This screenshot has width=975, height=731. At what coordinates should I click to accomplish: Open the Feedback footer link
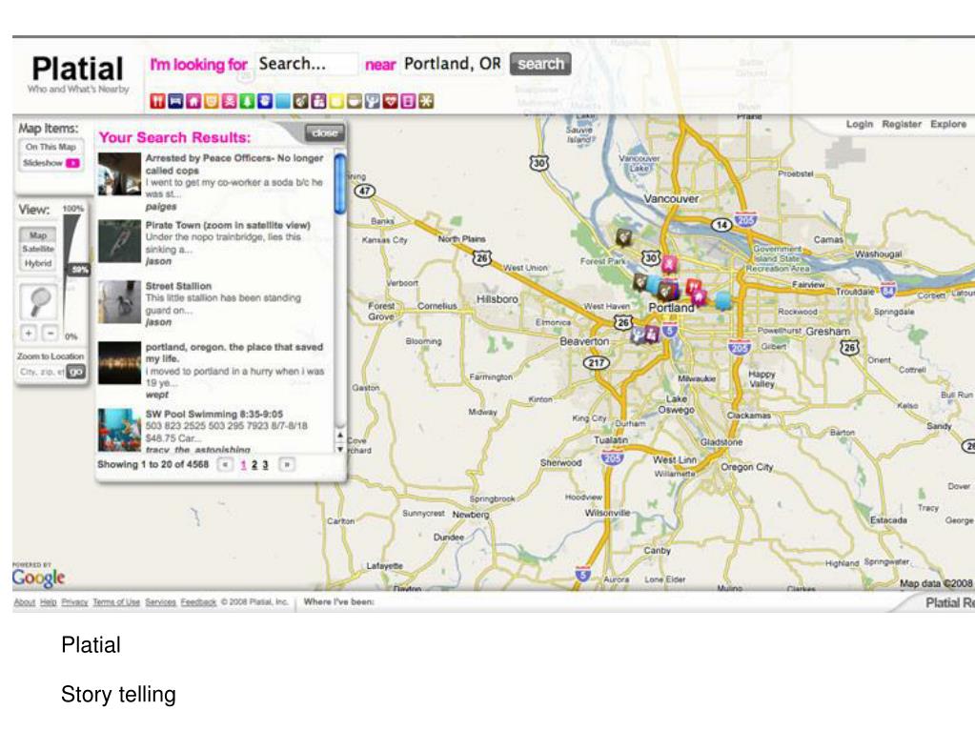click(x=198, y=601)
